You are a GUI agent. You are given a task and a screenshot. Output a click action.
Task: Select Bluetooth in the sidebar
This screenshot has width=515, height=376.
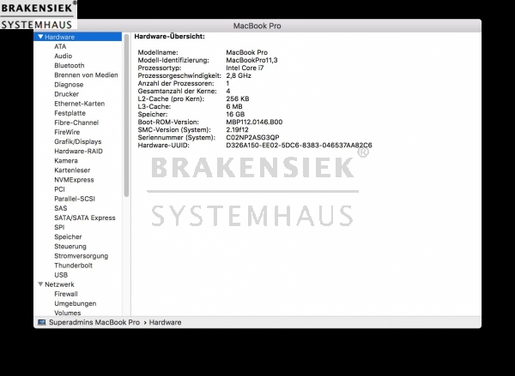[x=70, y=65]
